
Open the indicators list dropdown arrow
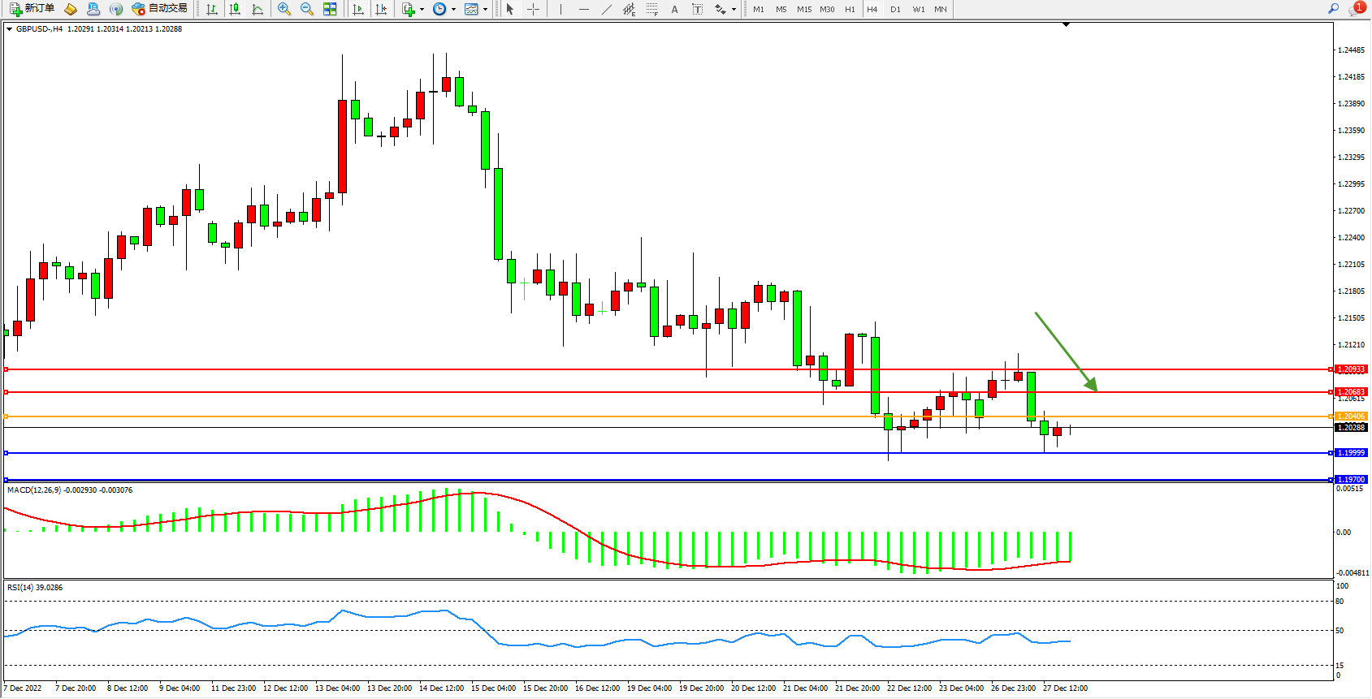tap(422, 10)
